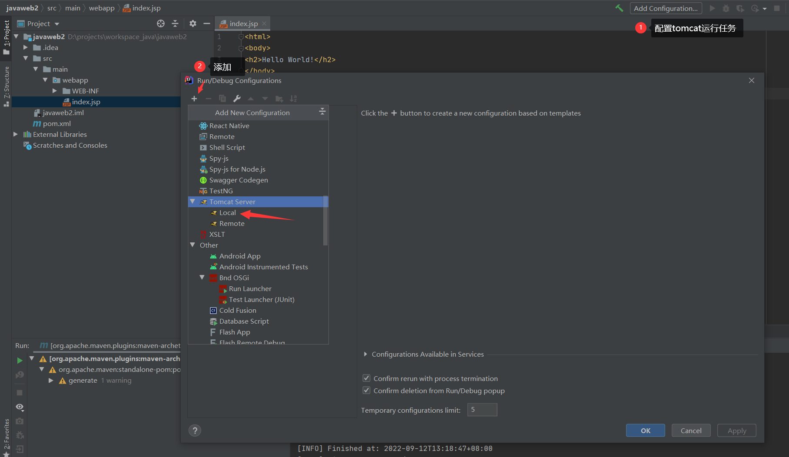This screenshot has height=457, width=789.
Task: Click the green rerun arrow in Run panel
Action: pyautogui.click(x=20, y=361)
